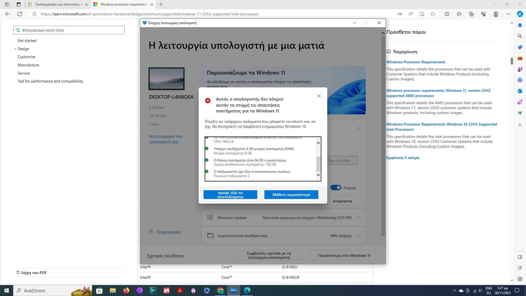Open Edge split screen view icon
526x296 pixels.
point(447,14)
